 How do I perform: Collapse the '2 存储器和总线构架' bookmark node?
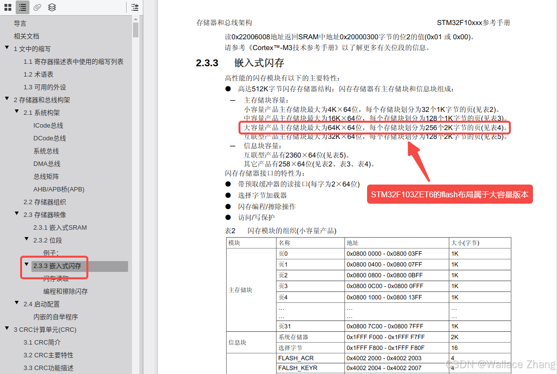pos(7,98)
